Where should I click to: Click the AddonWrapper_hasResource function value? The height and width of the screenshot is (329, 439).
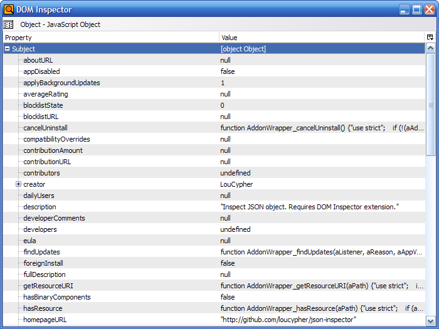(322, 308)
